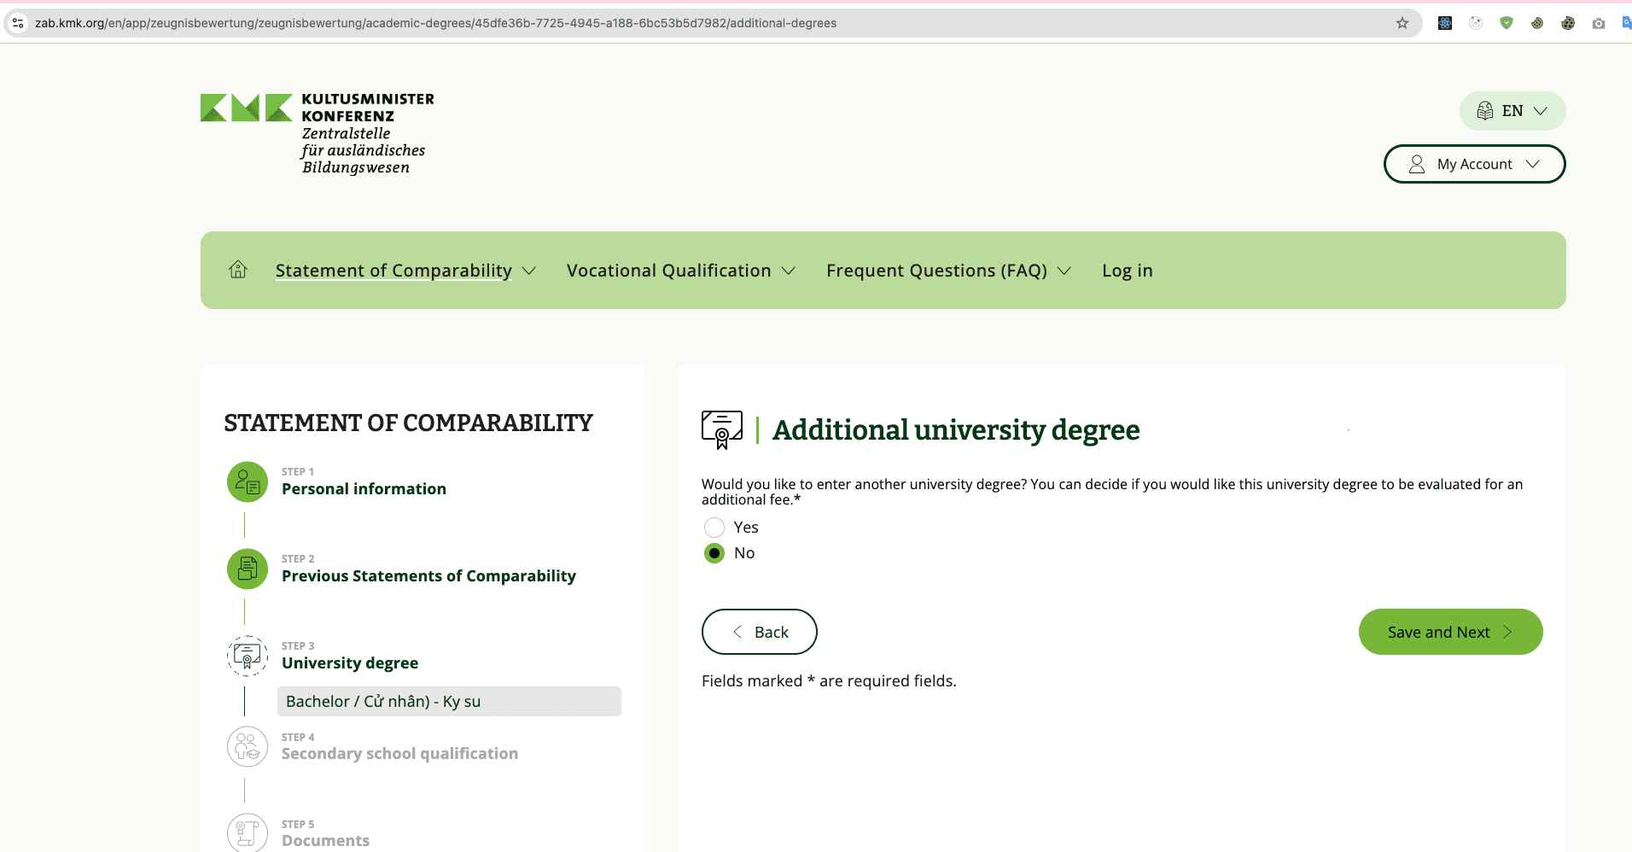This screenshot has width=1632, height=852.
Task: Open the Frequent Questions (FAQ) menu
Action: (x=947, y=270)
